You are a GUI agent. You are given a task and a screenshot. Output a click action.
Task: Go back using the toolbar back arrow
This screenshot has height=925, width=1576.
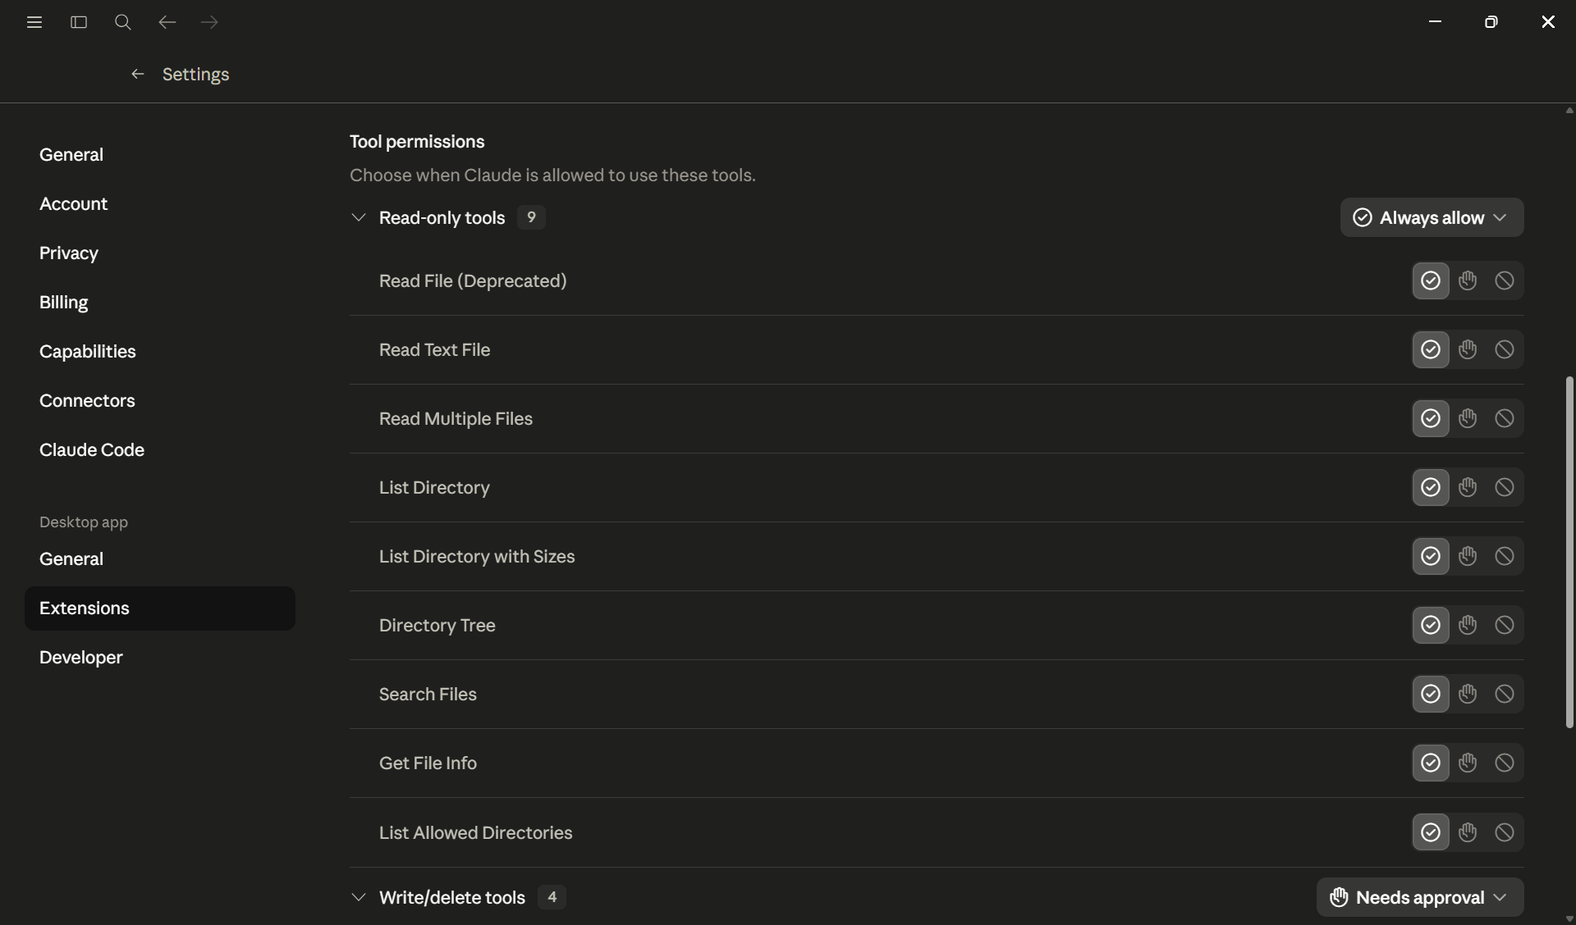[x=167, y=22]
